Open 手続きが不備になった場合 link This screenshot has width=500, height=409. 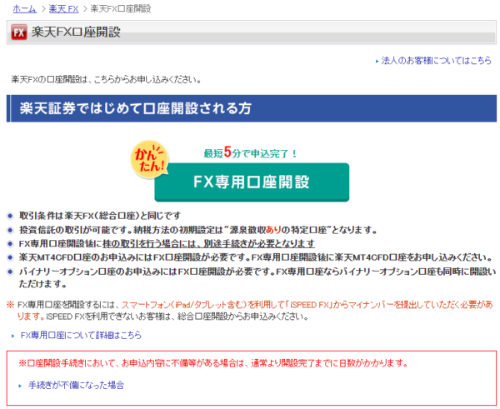coord(76,385)
